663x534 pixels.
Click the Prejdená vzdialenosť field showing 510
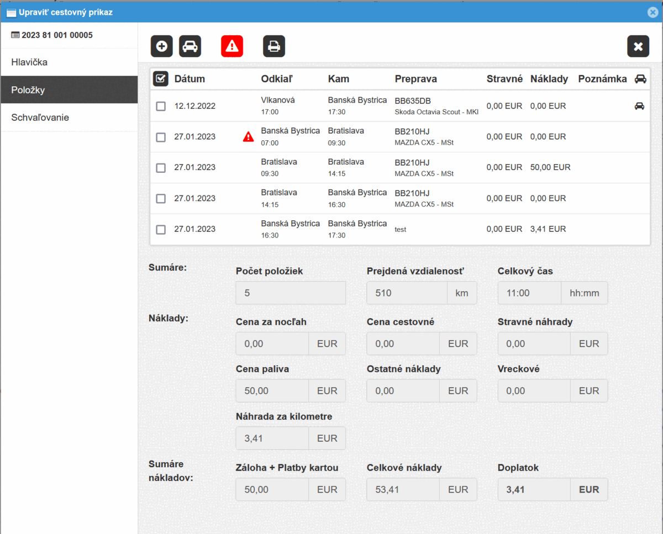pyautogui.click(x=407, y=293)
